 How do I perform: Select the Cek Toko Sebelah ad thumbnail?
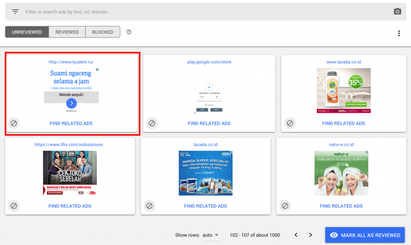(70, 173)
